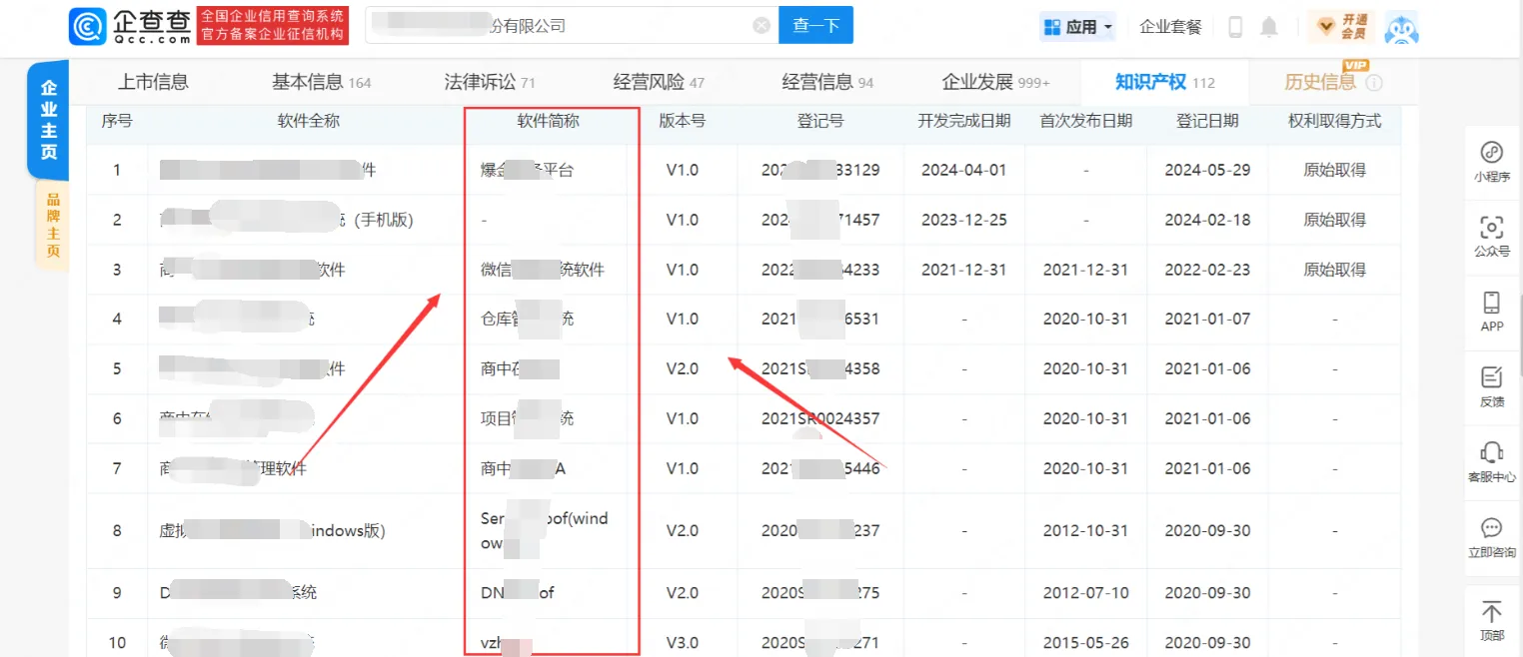Click the 反馈 feedback icon
Viewport: 1523px width, 657px height.
pos(1491,384)
